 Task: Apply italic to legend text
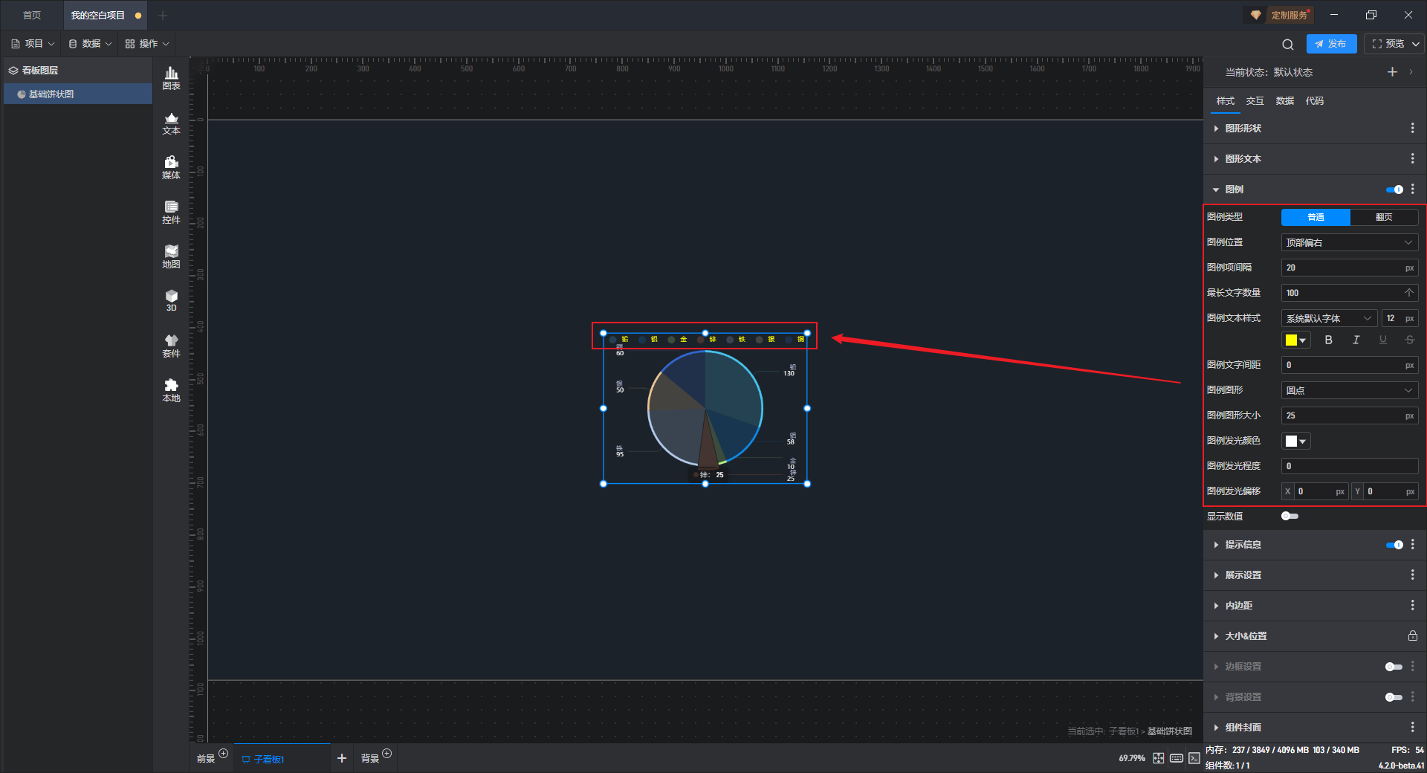(x=1356, y=340)
